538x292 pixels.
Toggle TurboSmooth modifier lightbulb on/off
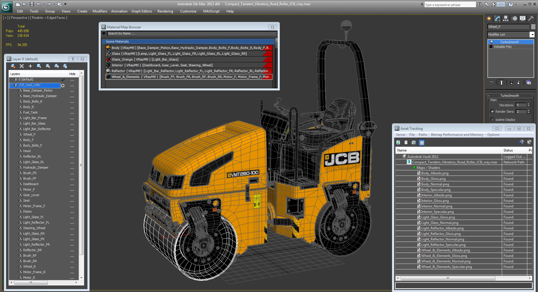pos(491,42)
